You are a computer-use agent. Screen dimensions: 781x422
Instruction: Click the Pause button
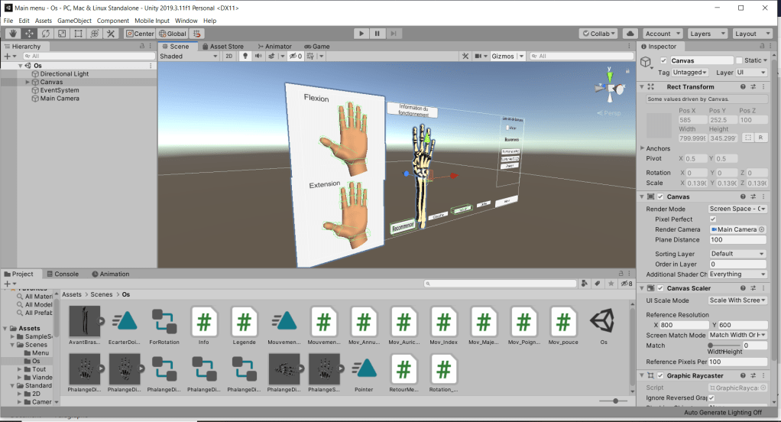(x=378, y=34)
